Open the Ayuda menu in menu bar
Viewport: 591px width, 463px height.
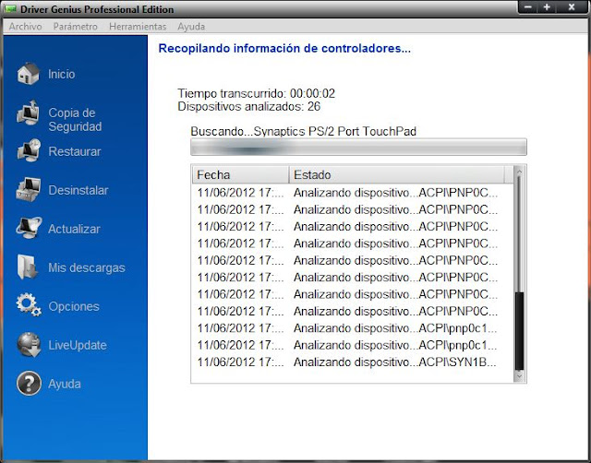[x=191, y=27]
